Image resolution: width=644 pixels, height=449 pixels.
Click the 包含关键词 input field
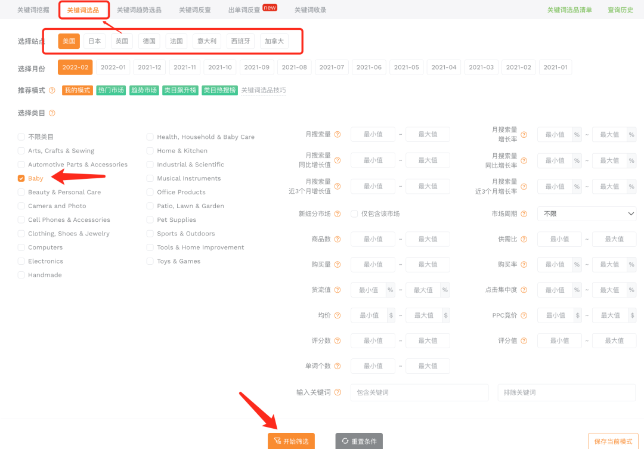[x=419, y=392]
